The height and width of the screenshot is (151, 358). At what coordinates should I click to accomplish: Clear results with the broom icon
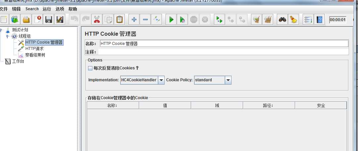tap(256, 19)
